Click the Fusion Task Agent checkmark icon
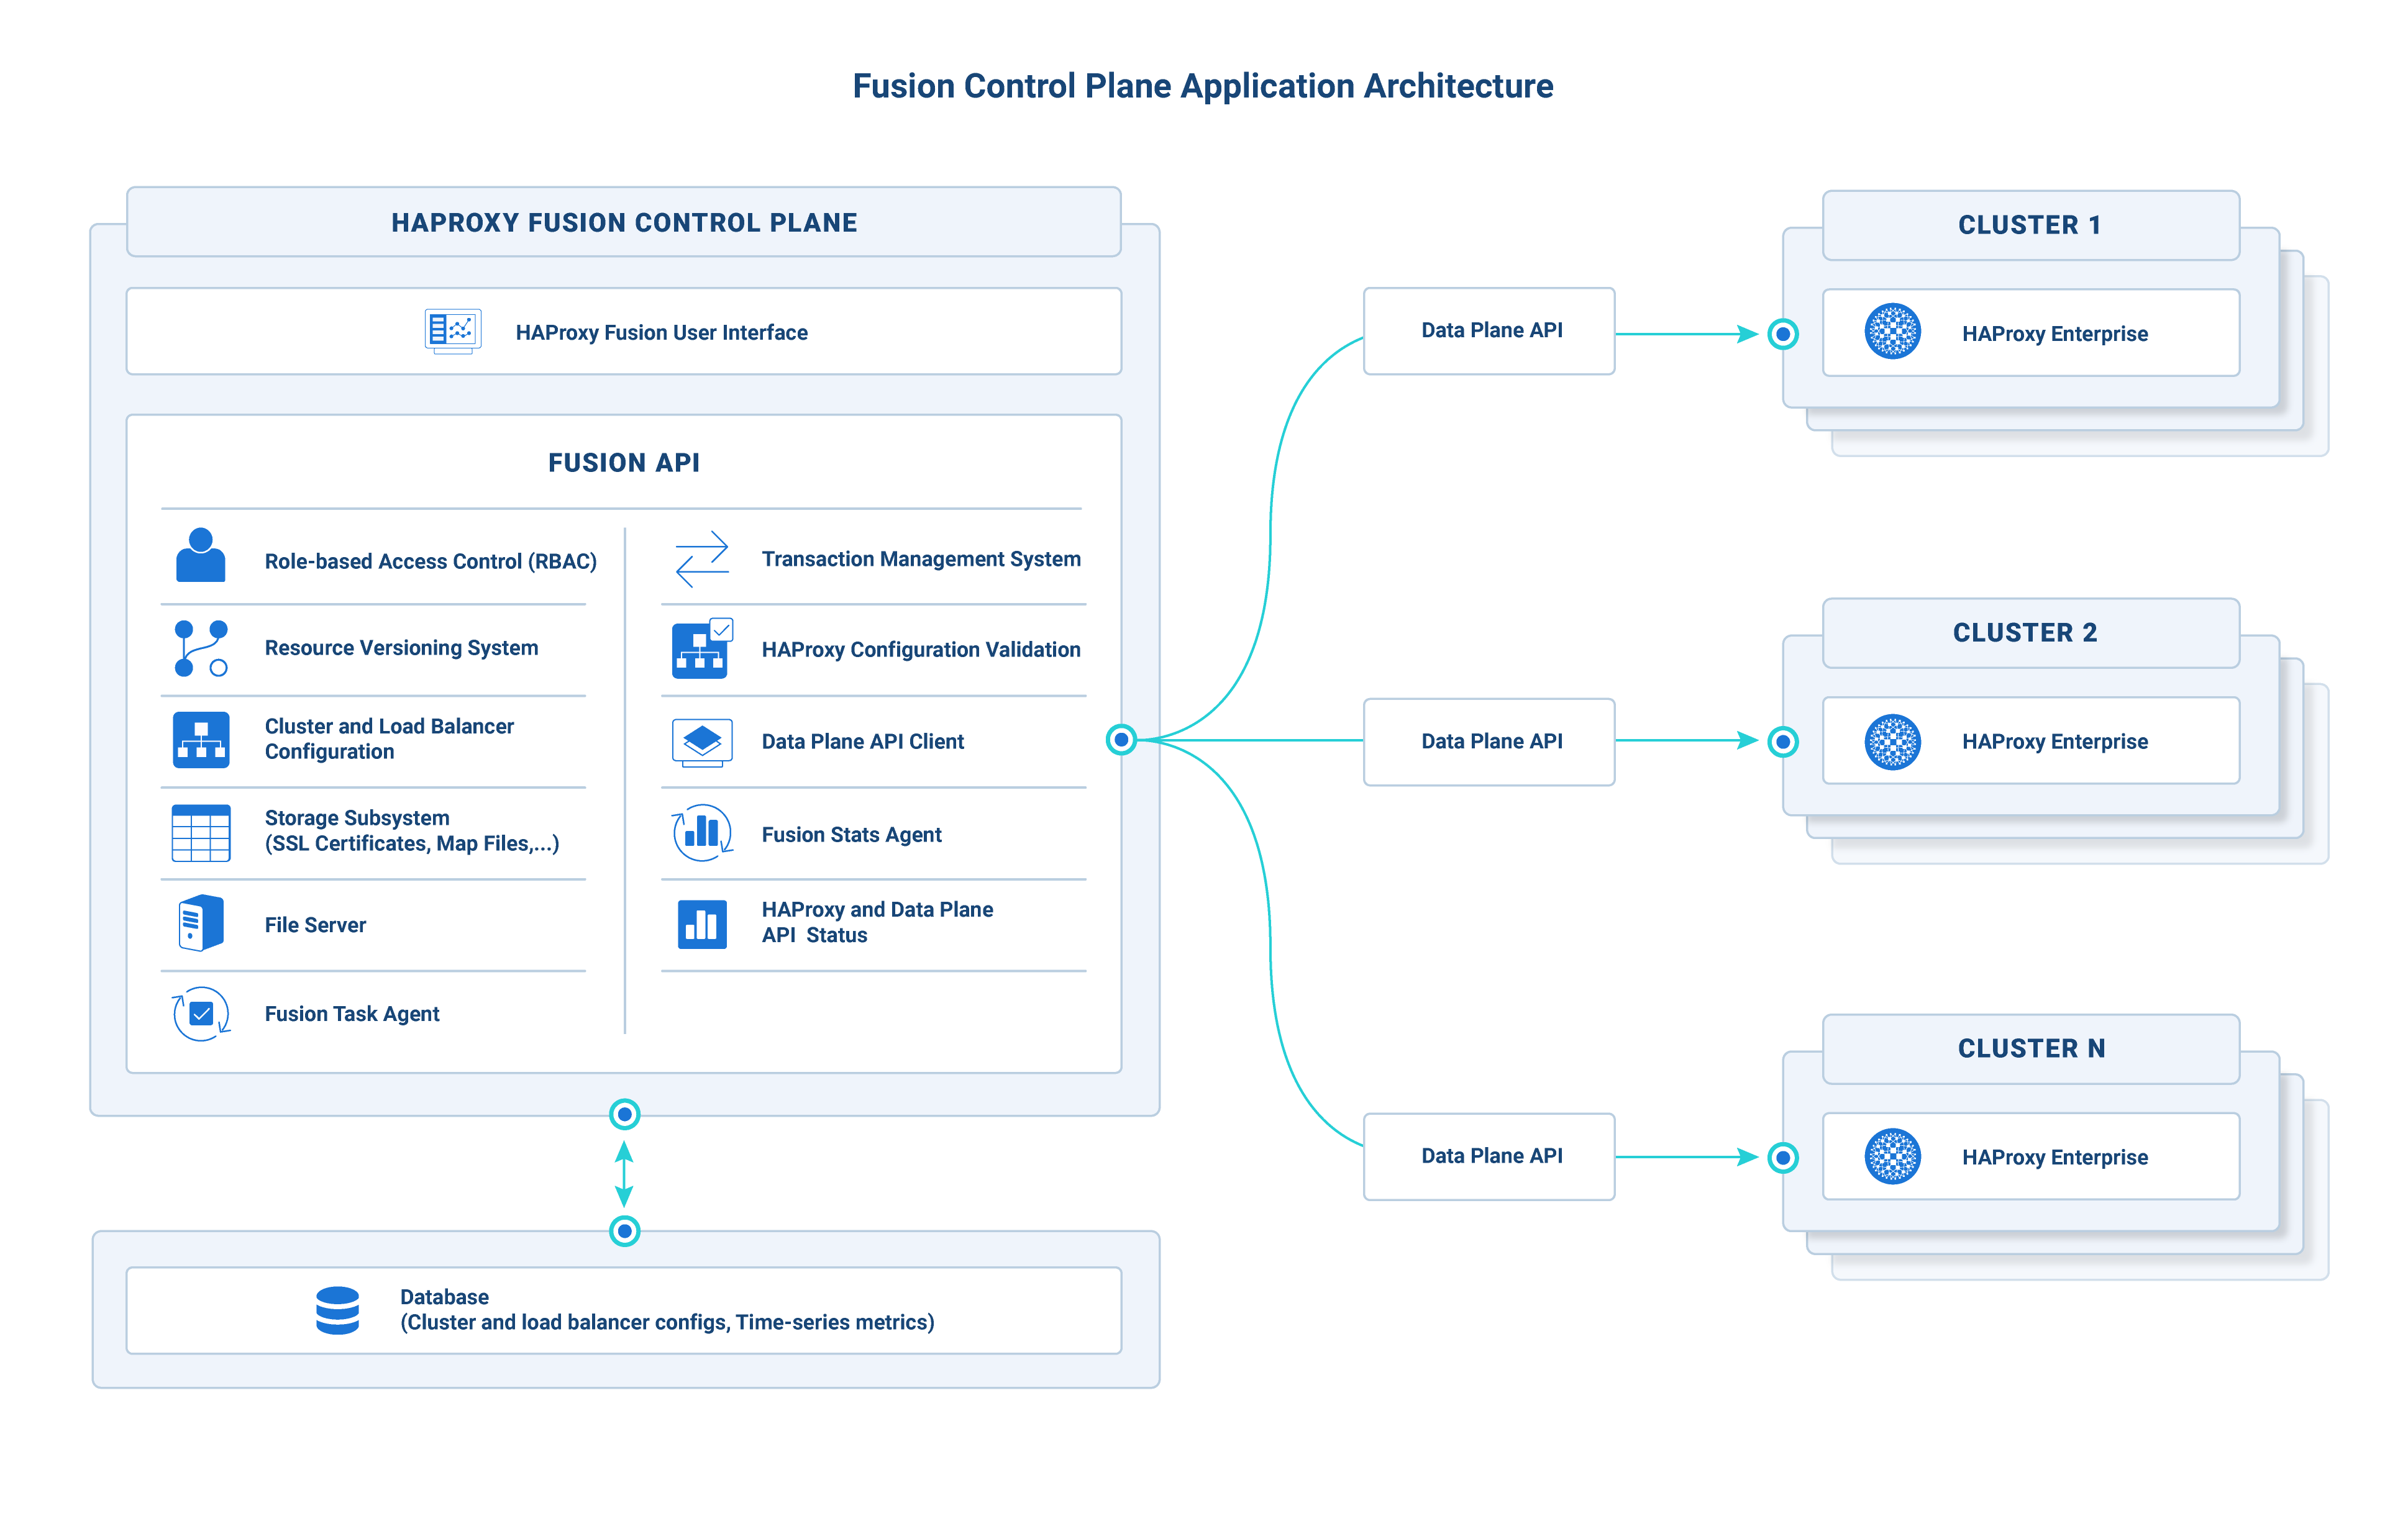 click(x=201, y=1014)
